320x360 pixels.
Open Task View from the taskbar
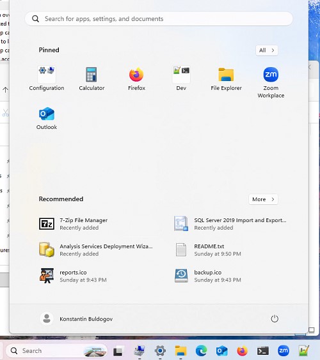[118, 351]
